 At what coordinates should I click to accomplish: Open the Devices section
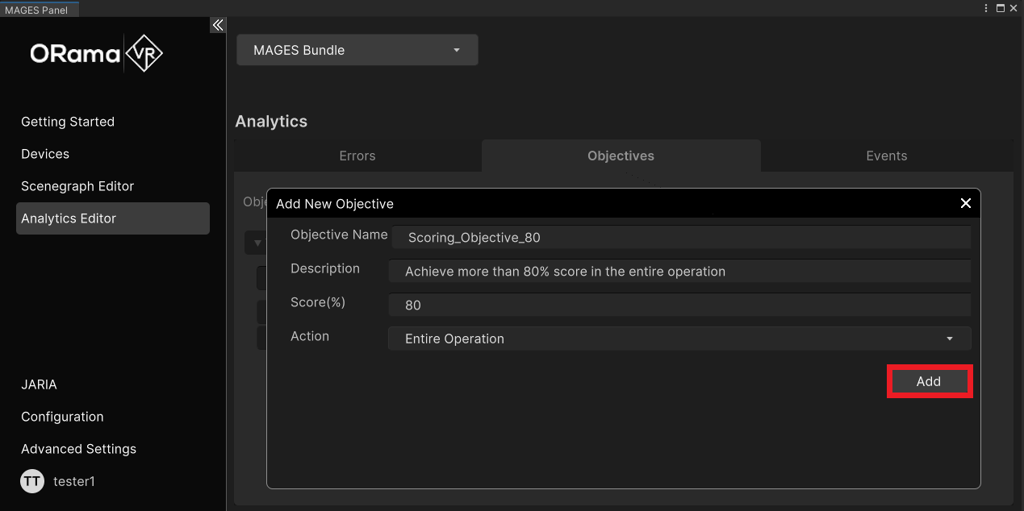(x=45, y=154)
